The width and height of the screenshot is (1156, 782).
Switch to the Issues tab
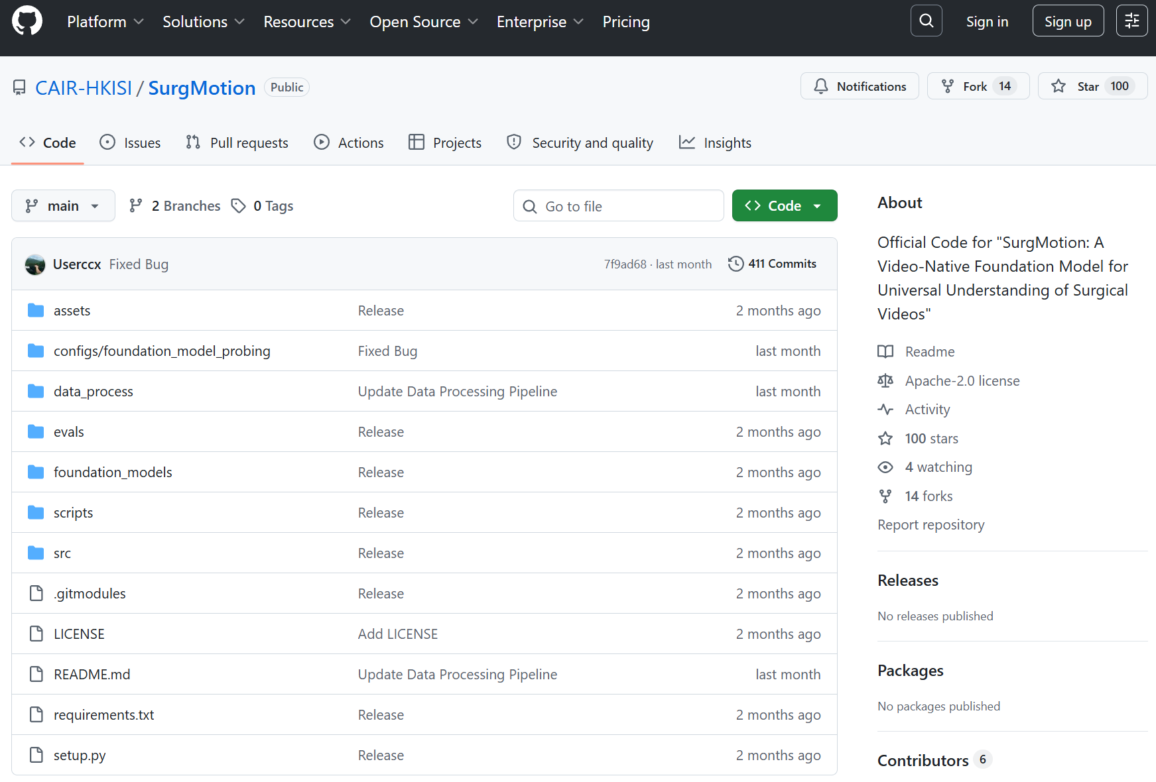[x=130, y=143]
